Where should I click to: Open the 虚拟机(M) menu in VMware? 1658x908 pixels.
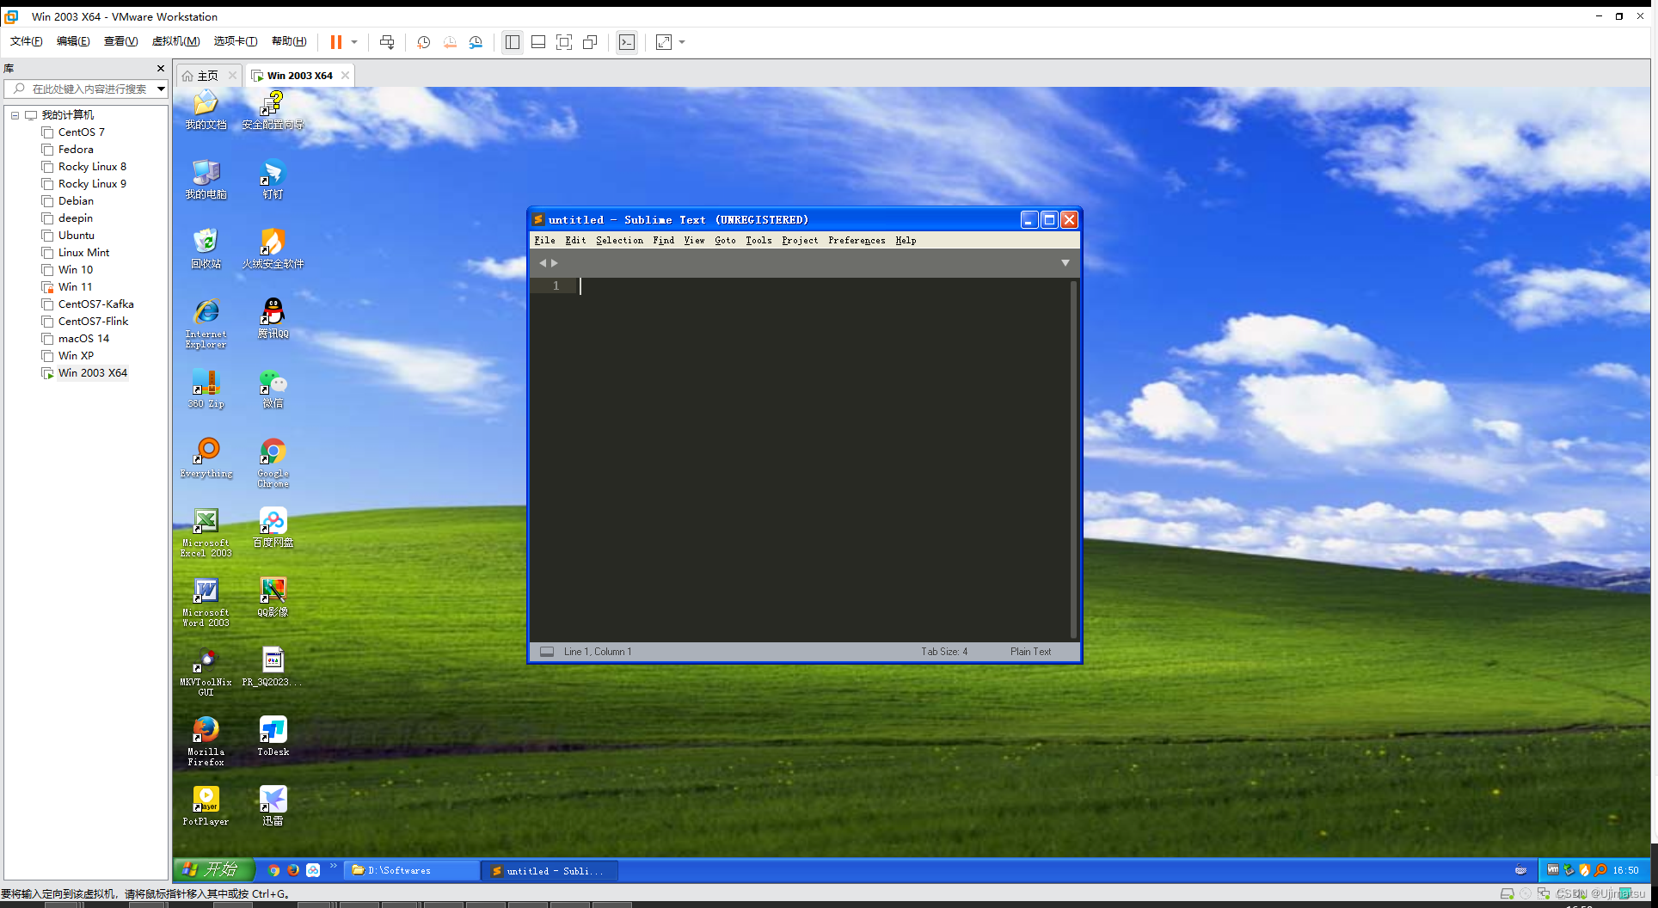coord(175,41)
